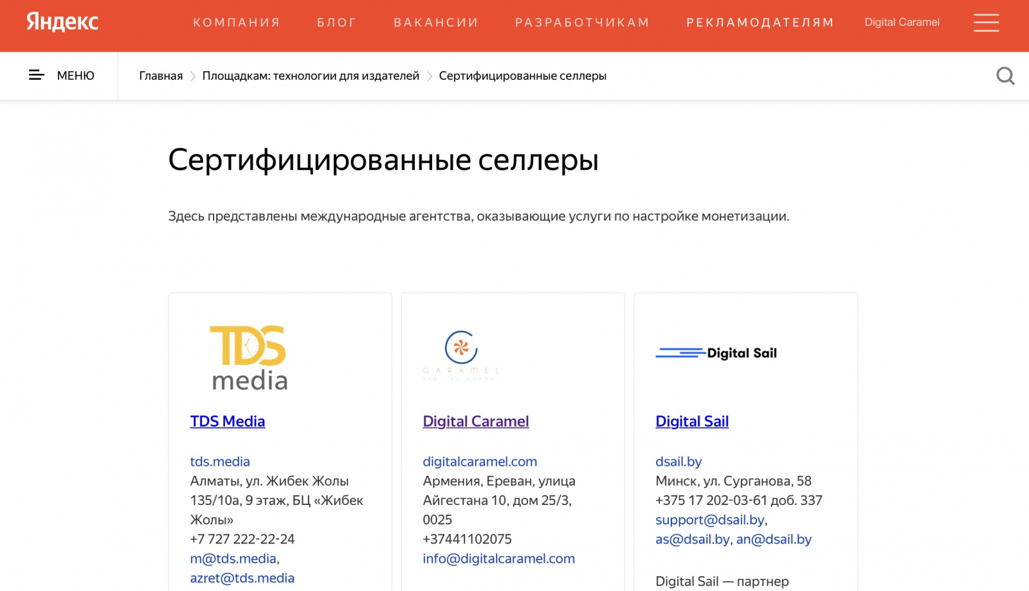
Task: Email m@tds.media
Action: tap(233, 558)
